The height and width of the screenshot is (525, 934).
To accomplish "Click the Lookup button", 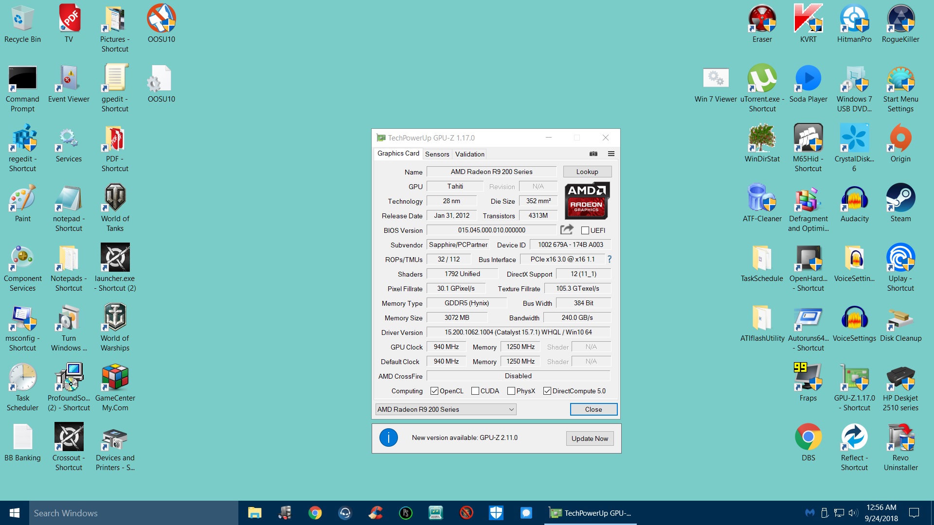I will point(587,172).
